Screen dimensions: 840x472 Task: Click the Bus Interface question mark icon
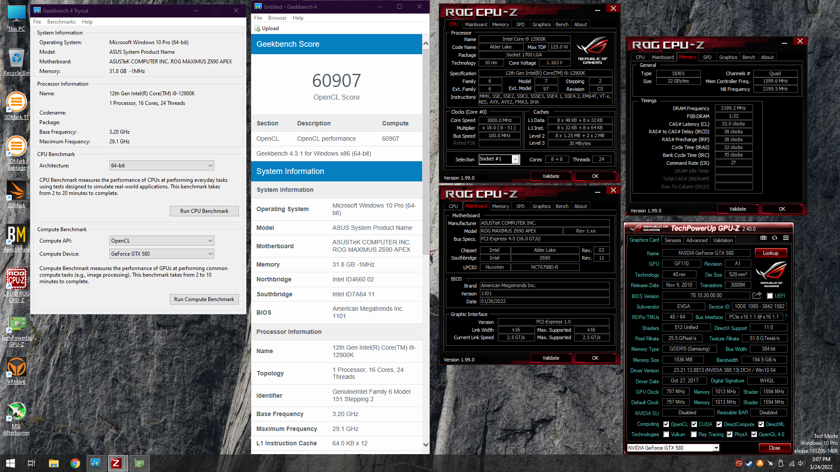coord(786,317)
